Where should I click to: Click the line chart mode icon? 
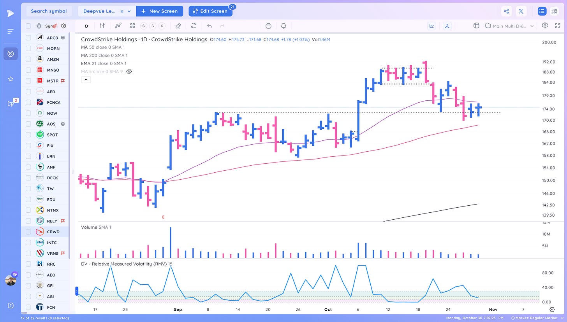click(432, 26)
